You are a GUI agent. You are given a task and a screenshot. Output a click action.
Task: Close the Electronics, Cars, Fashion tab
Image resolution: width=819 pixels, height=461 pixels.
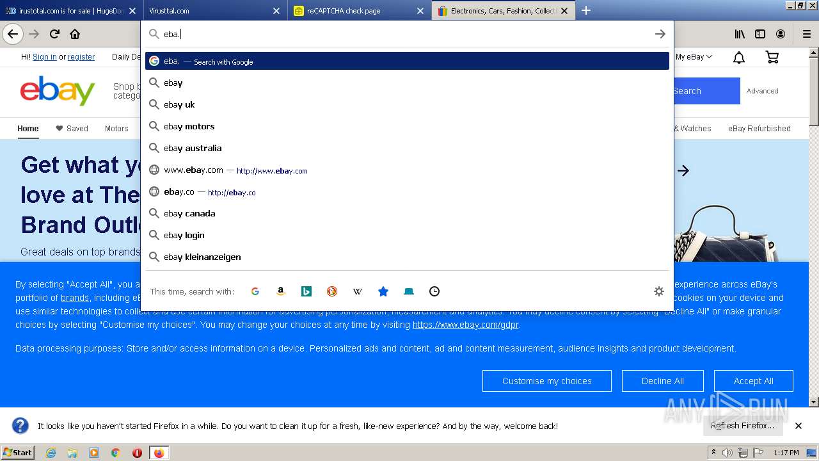[x=564, y=11]
